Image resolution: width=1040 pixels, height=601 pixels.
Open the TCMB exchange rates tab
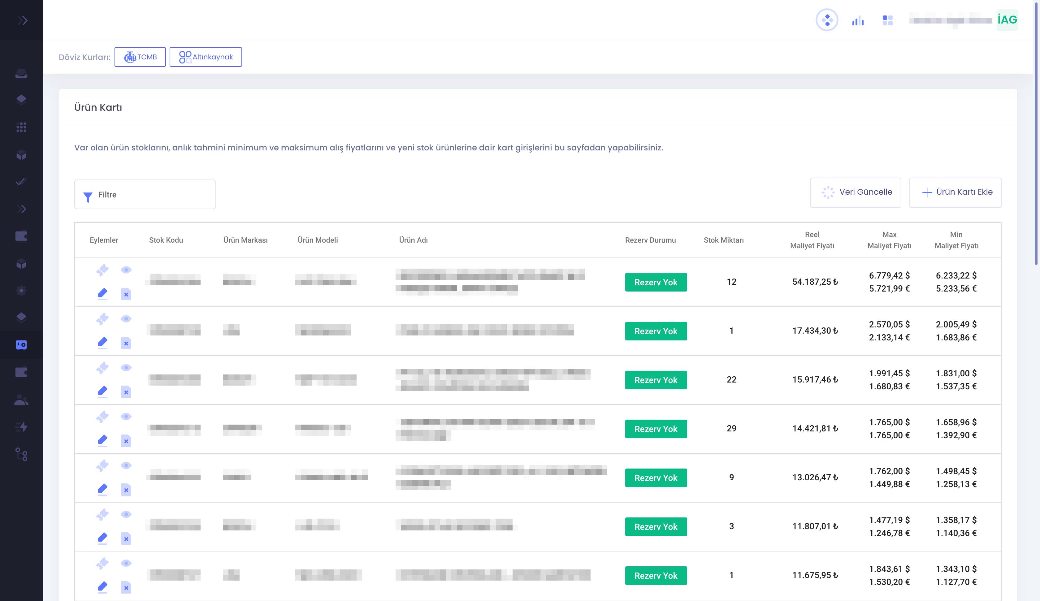click(140, 57)
